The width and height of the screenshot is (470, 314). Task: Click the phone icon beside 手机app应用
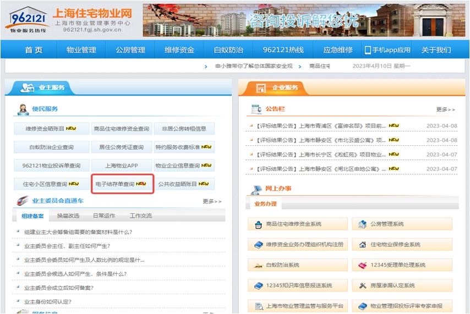click(x=368, y=50)
